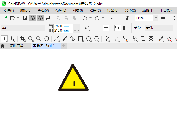Open the 查看(V) menu
Viewport: 177px width, 121px height.
pos(43,10)
